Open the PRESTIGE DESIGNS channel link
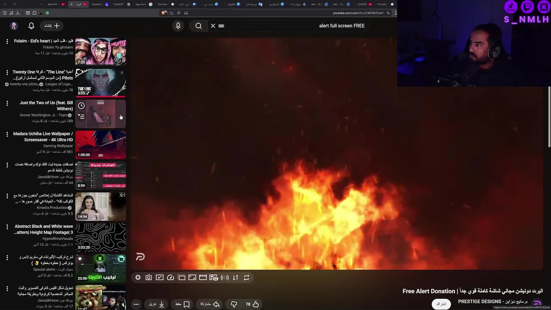551x310 pixels. (492, 301)
